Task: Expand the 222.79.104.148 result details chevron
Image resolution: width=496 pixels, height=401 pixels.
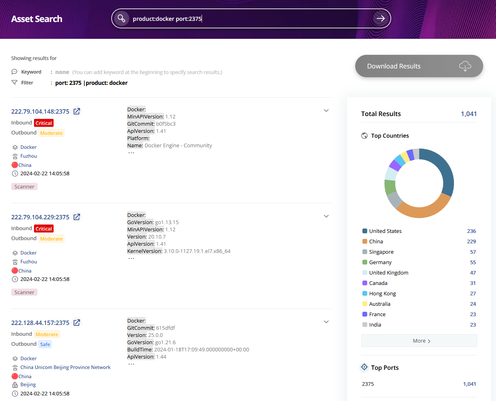Action: 326,110
